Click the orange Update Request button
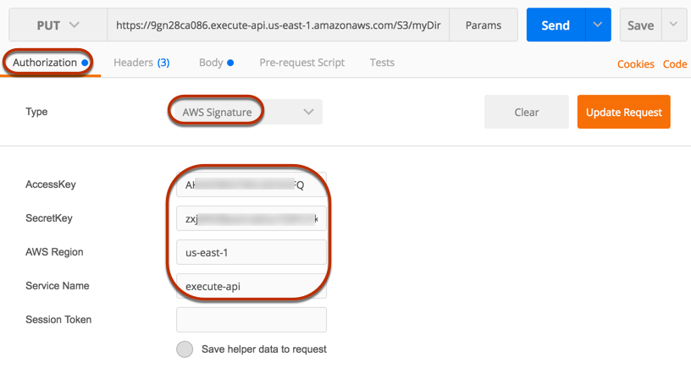The width and height of the screenshot is (691, 374). click(x=623, y=113)
